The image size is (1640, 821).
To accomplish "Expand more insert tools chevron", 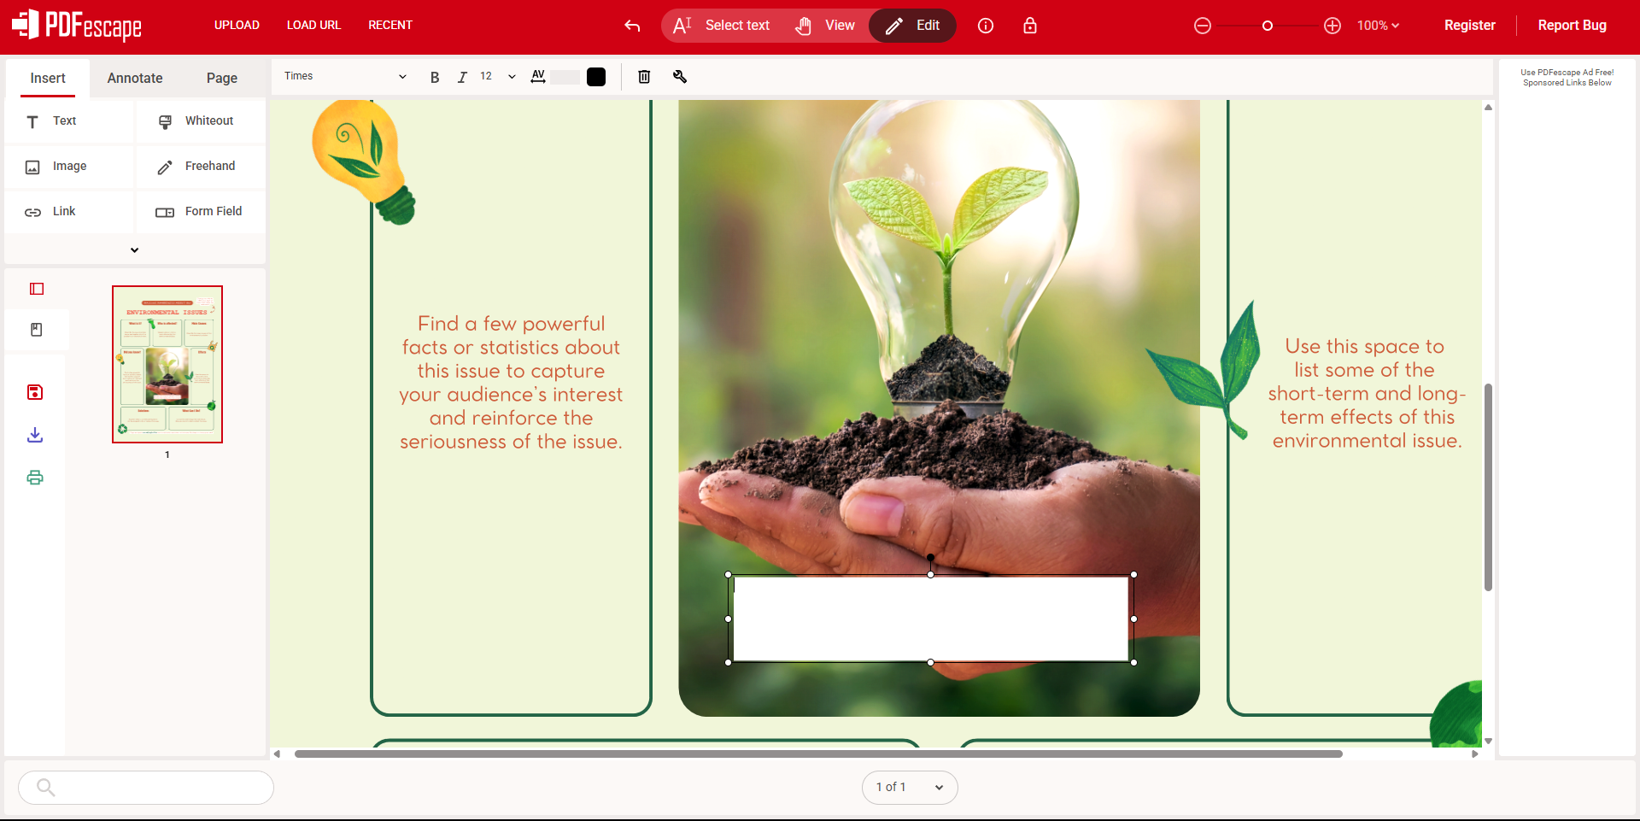I will coord(134,250).
